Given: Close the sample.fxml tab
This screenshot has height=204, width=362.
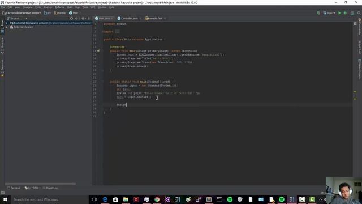Looking at the screenshot, I should tap(165, 19).
